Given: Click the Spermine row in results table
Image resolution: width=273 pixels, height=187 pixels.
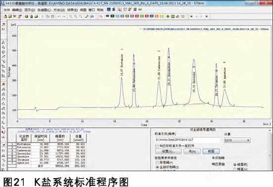Looking at the screenshot, I should coord(47,157).
